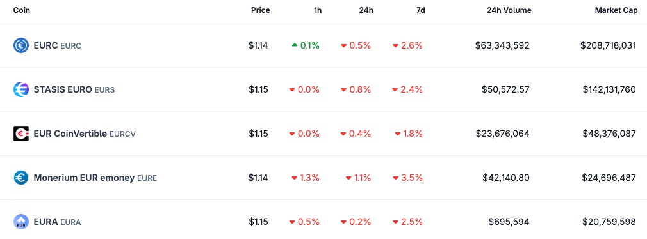This screenshot has height=239, width=647.
Task: Sort by Market Cap header
Action: pos(616,10)
